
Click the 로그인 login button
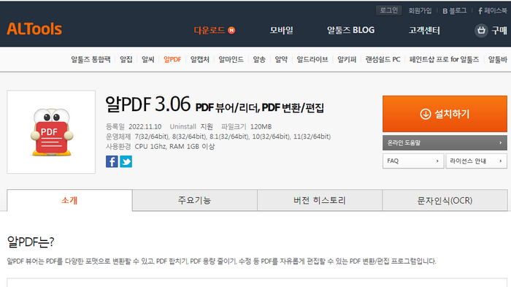click(389, 10)
